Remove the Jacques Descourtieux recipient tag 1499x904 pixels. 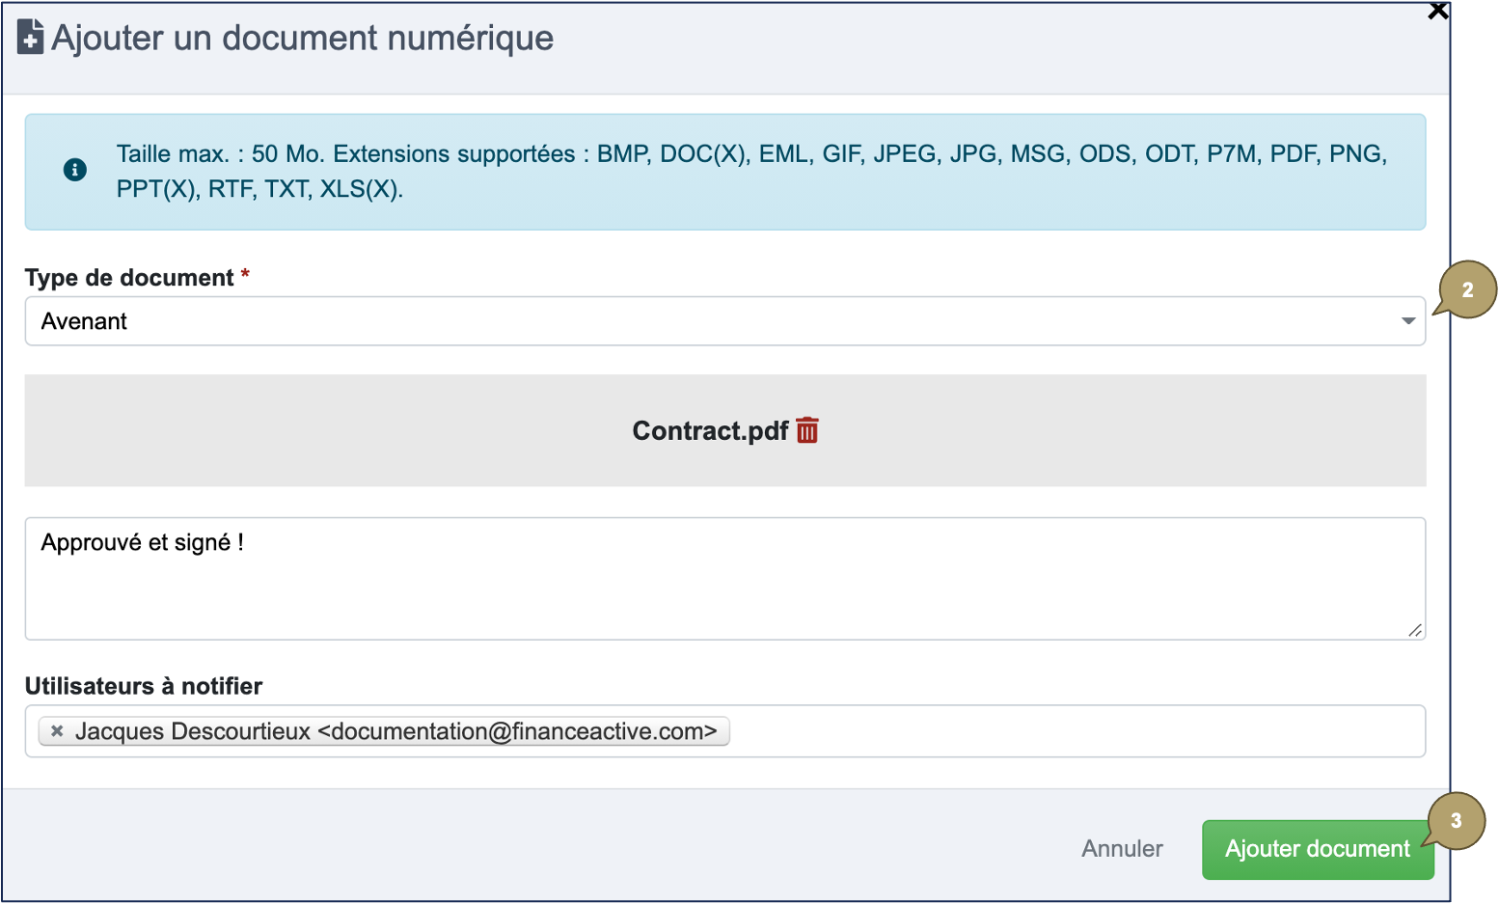pyautogui.click(x=57, y=731)
